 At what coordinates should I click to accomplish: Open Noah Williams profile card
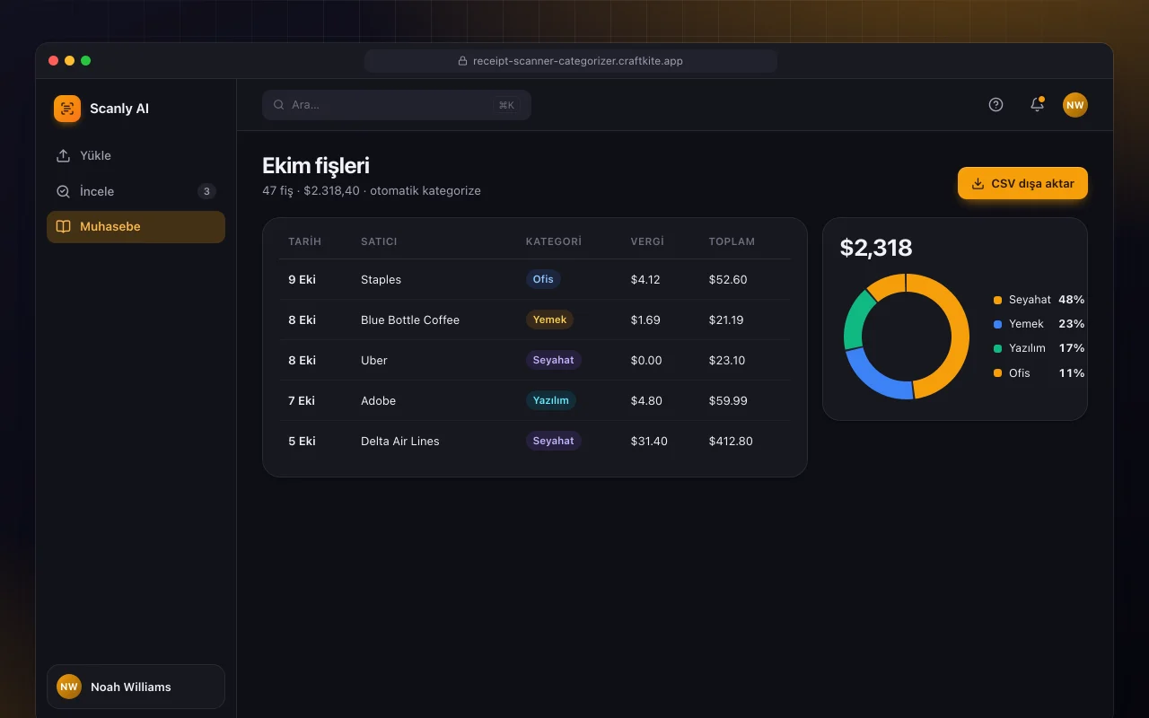coord(136,687)
